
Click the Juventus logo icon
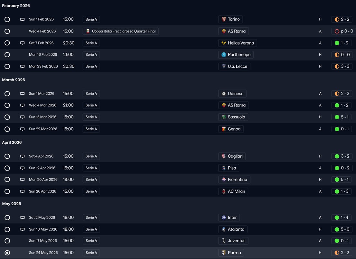pyautogui.click(x=224, y=241)
